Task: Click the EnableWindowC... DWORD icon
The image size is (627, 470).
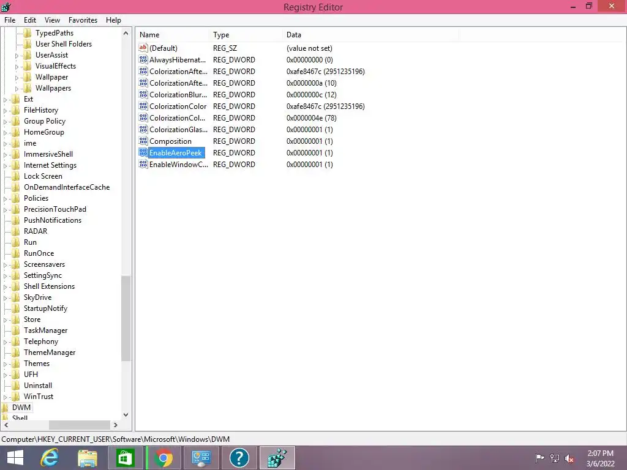Action: [143, 164]
